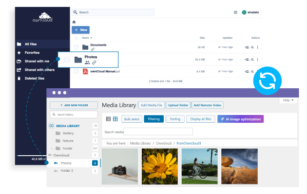The width and height of the screenshot is (307, 194).
Task: Select checkbox for ownCloud Manual.pdf
Action: pyautogui.click(x=76, y=71)
